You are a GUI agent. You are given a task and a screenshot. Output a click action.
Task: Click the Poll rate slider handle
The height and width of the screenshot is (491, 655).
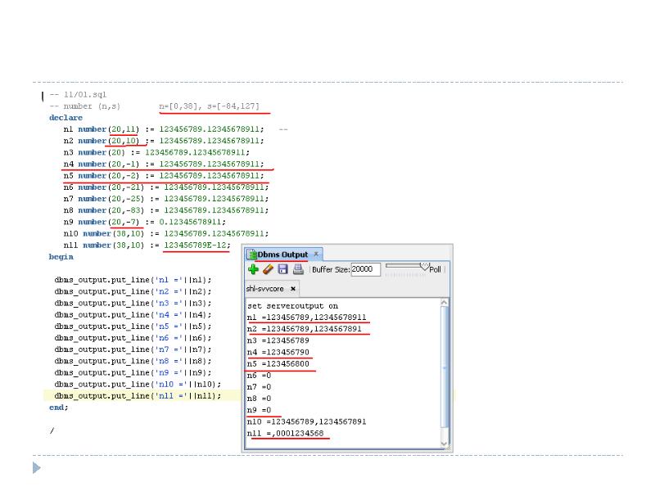(424, 265)
